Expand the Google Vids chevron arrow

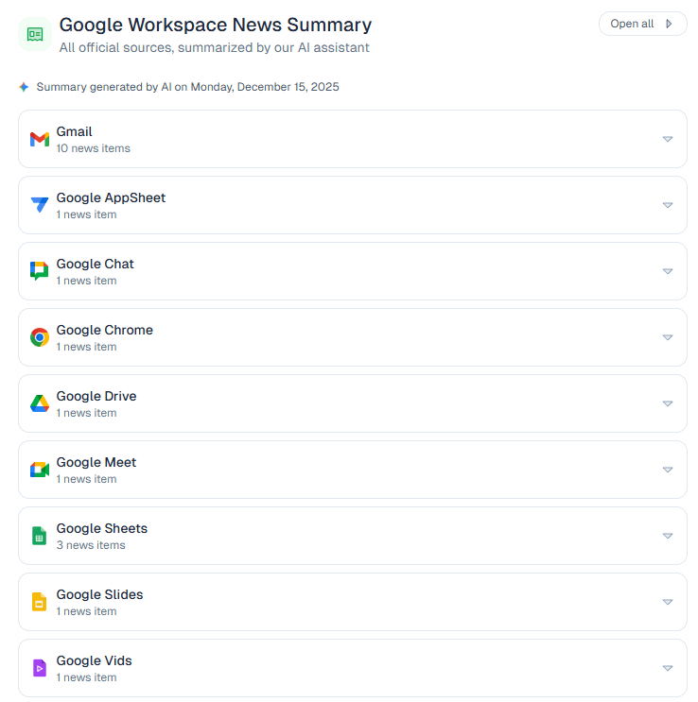pyautogui.click(x=667, y=668)
